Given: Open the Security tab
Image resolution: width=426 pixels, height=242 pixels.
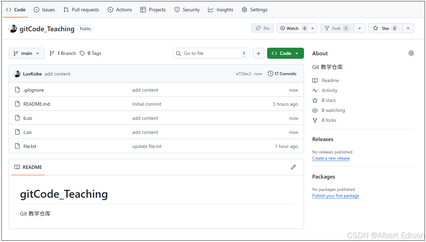Looking at the screenshot, I should [187, 10].
